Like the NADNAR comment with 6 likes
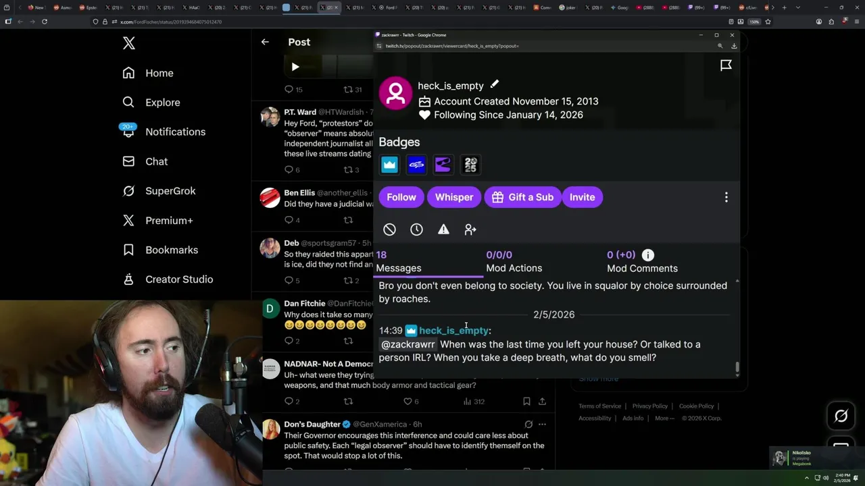Viewport: 865px width, 486px height. point(407,402)
